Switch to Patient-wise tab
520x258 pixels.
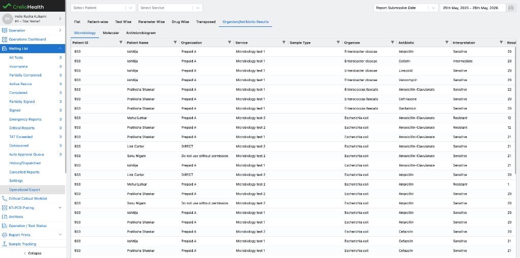point(98,22)
